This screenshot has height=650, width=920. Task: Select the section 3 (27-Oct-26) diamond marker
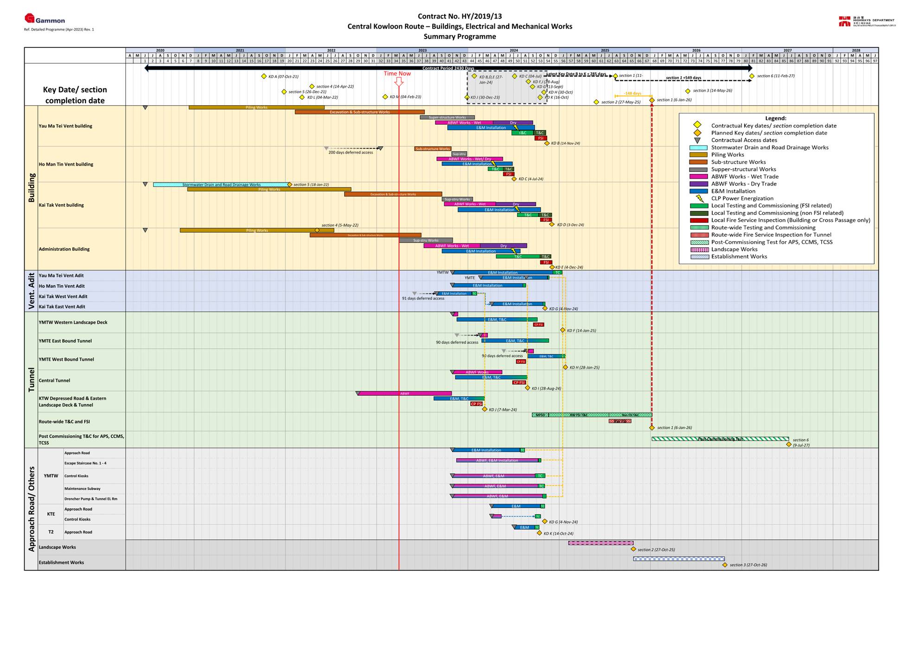click(x=725, y=565)
